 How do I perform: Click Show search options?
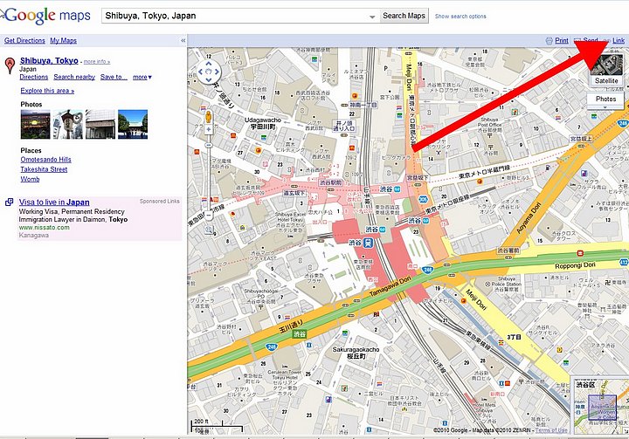tap(460, 17)
